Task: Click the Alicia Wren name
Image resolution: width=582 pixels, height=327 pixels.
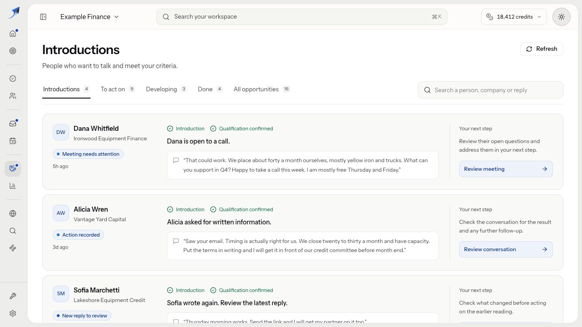Action: pyautogui.click(x=91, y=209)
